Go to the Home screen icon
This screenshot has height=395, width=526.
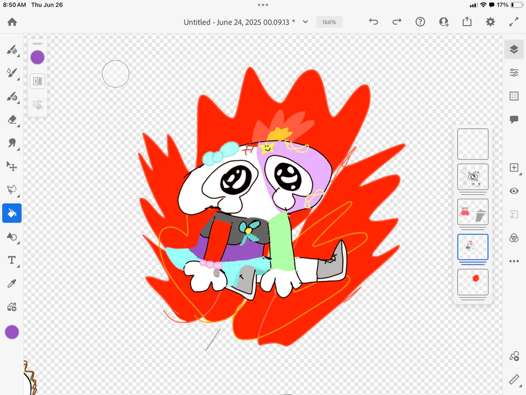click(12, 22)
